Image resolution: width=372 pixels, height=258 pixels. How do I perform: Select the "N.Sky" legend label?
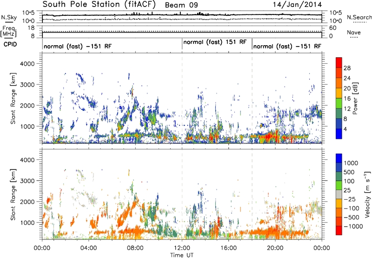click(9, 17)
